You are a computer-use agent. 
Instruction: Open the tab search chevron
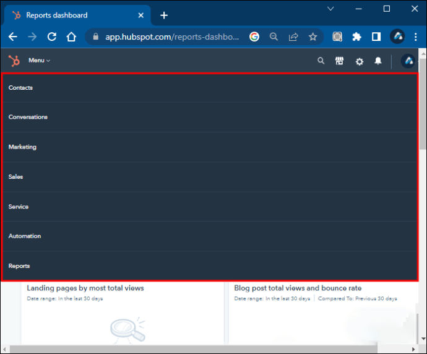coord(330,9)
